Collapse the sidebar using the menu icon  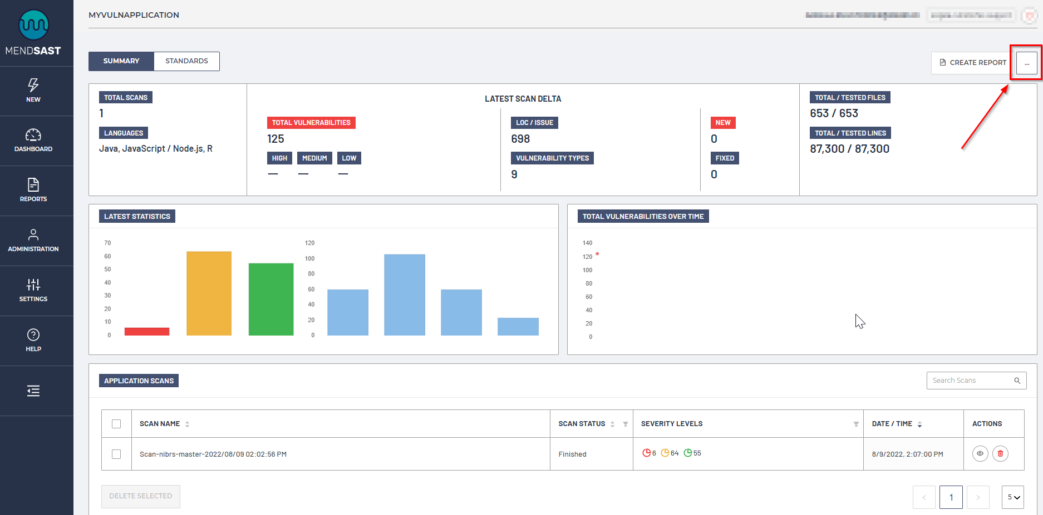click(33, 391)
